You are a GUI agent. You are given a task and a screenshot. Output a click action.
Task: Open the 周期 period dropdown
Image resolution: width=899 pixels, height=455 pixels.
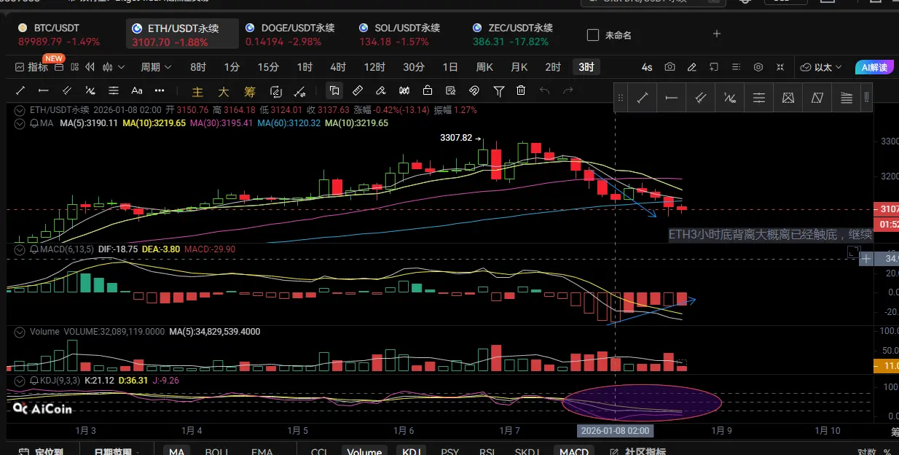coord(156,67)
